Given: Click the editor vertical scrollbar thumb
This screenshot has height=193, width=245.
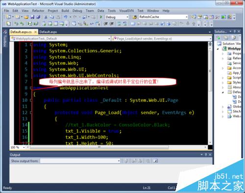Looking at the screenshot, I should pyautogui.click(x=210, y=71).
